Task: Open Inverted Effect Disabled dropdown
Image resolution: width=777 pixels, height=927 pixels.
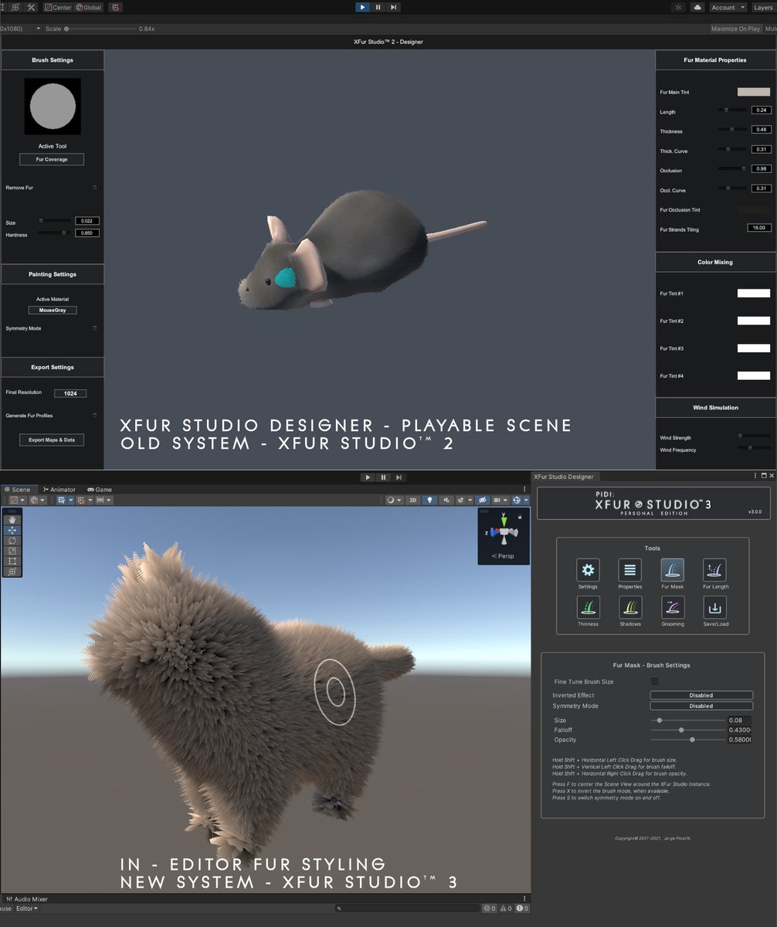Action: click(701, 695)
